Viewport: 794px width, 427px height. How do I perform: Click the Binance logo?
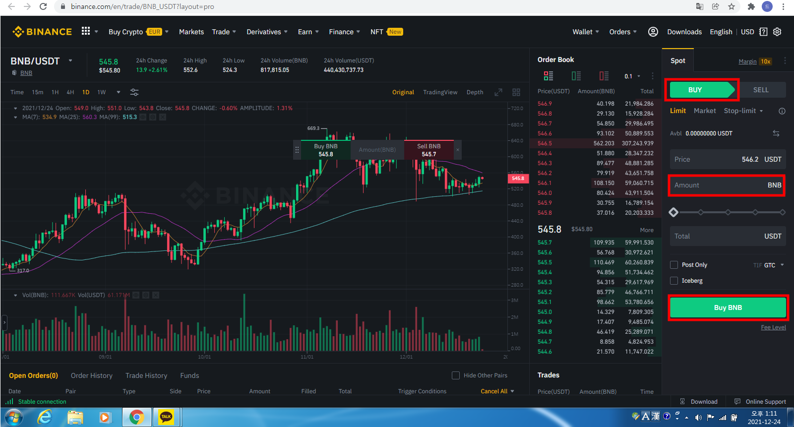coord(42,32)
